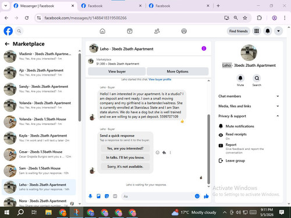Open account dropdown arrow in top bar
Image resolution: width=291 pixels, height=218 pixels.
point(278,31)
